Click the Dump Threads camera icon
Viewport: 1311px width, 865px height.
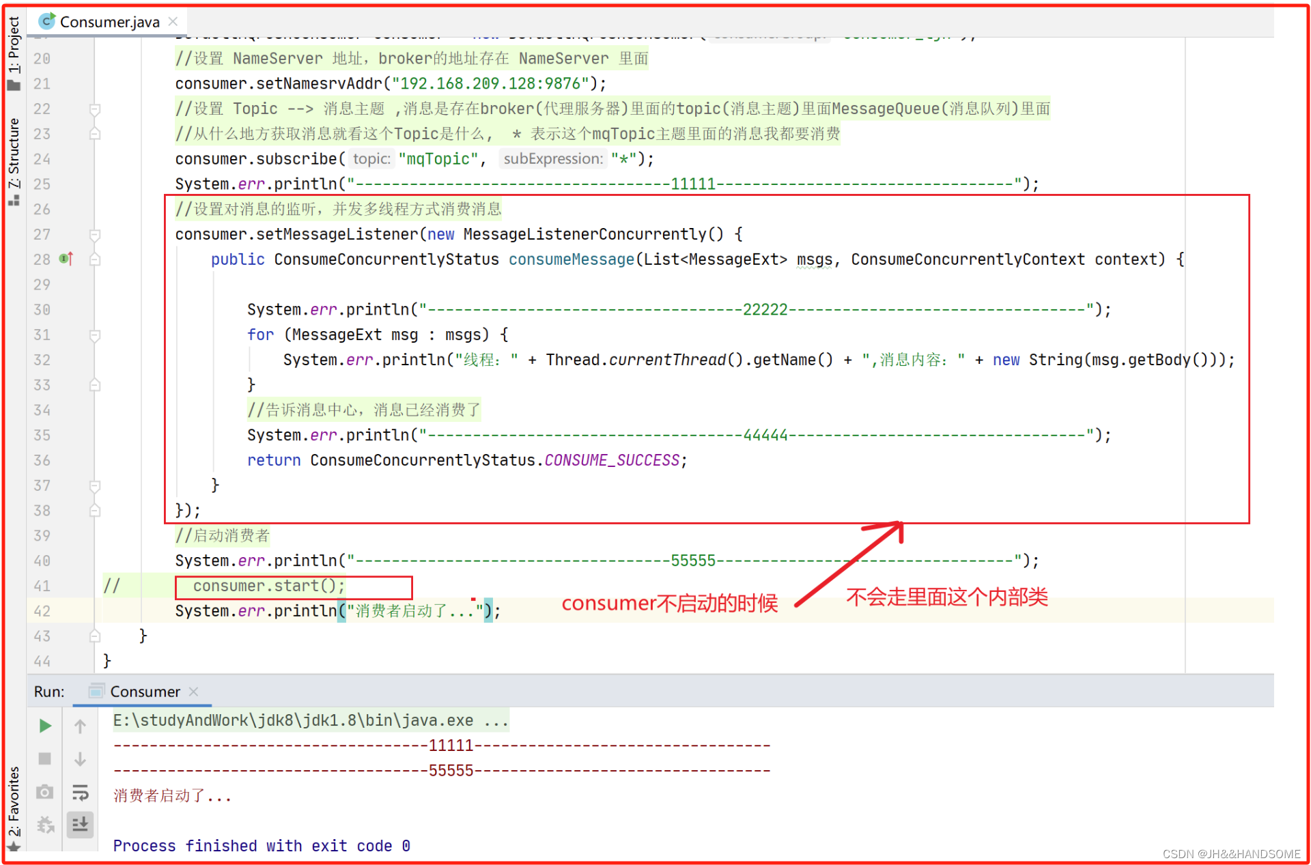[45, 792]
